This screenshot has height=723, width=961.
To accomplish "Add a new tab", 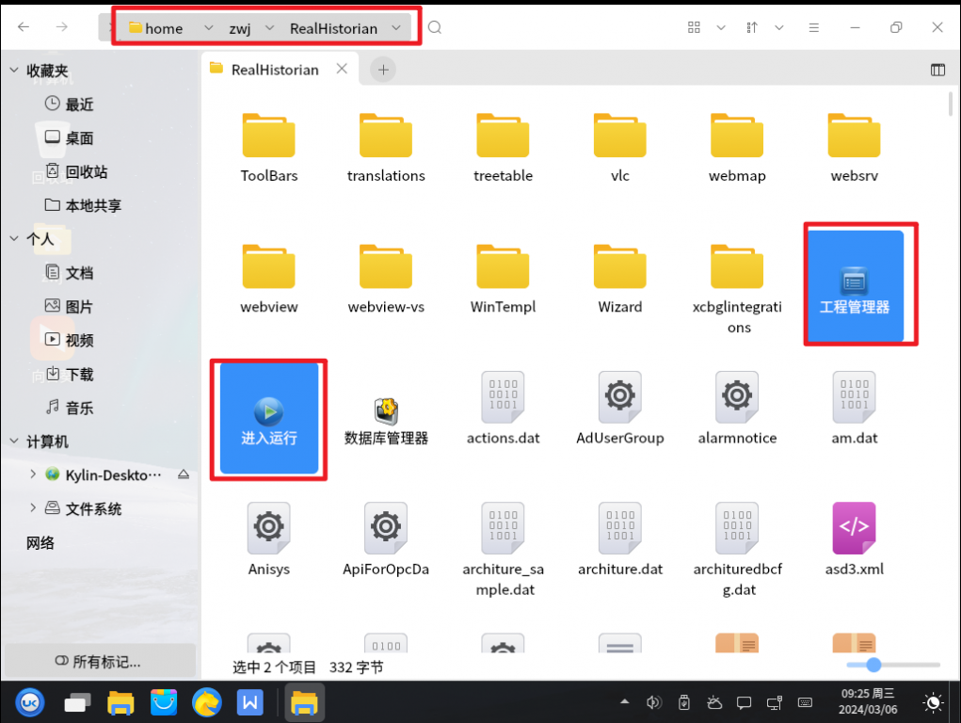I will click(x=383, y=70).
